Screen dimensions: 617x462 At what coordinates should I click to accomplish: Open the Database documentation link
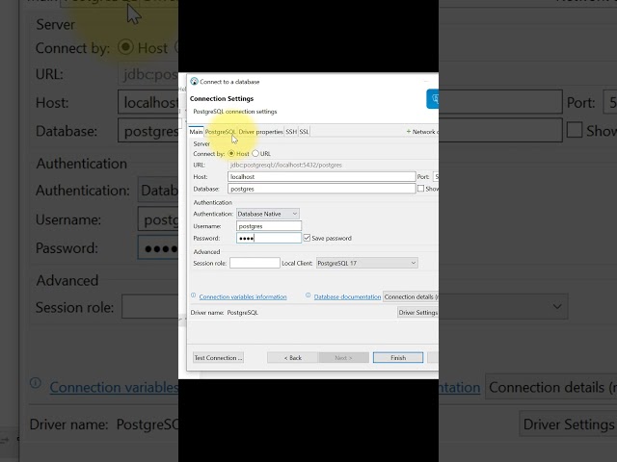[x=347, y=296]
